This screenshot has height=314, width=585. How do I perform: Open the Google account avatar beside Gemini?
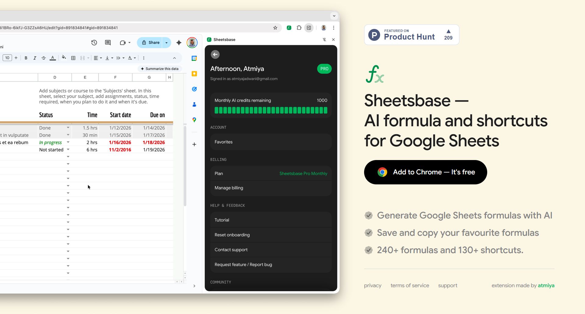coord(192,43)
